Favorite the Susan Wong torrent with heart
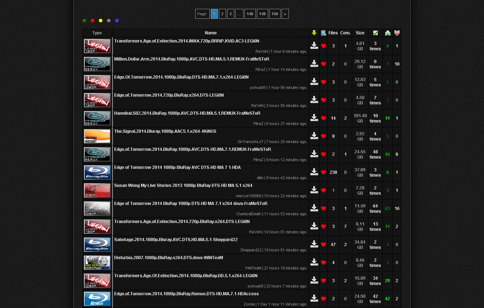484x308 pixels. coord(323,190)
